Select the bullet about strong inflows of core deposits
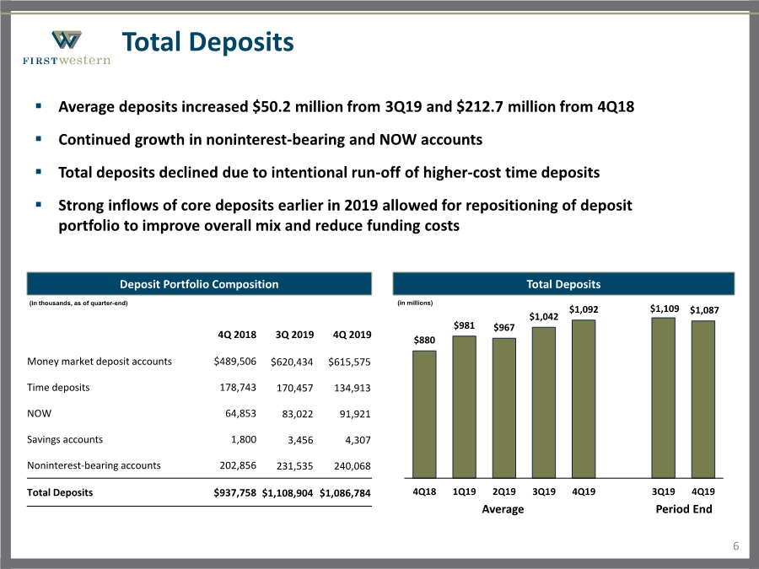759x569 pixels. [x=345, y=215]
